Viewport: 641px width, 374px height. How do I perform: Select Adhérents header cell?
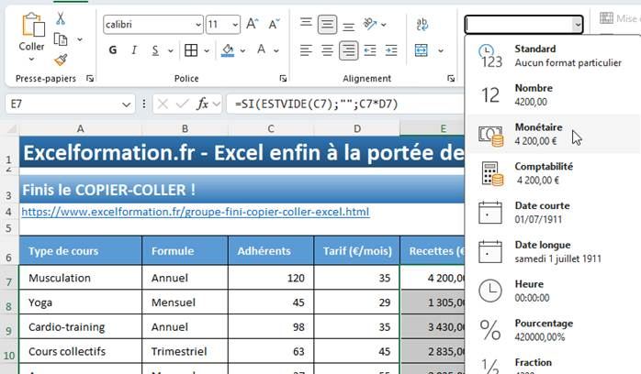(271, 251)
